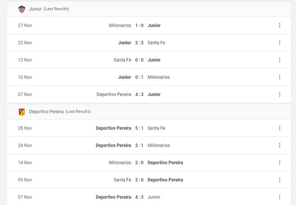Click Millonarios in the 27 Nov match

[x=120, y=26]
